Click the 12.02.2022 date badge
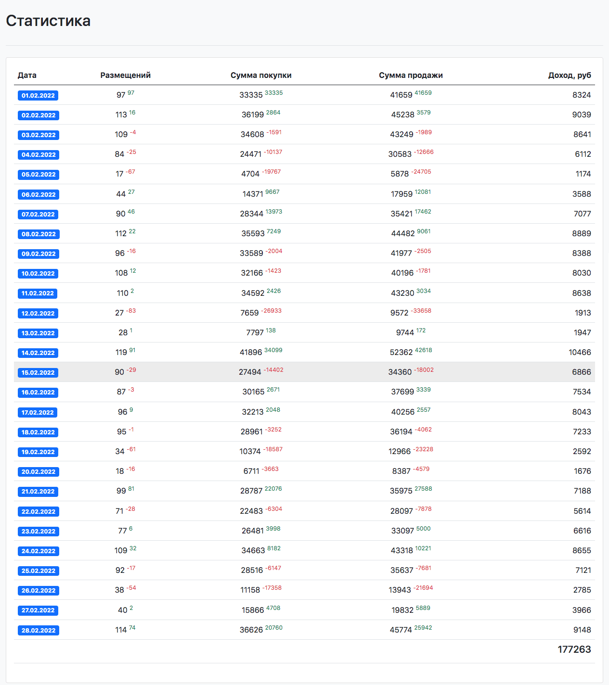Screen dimensions: 609x685 (x=38, y=313)
